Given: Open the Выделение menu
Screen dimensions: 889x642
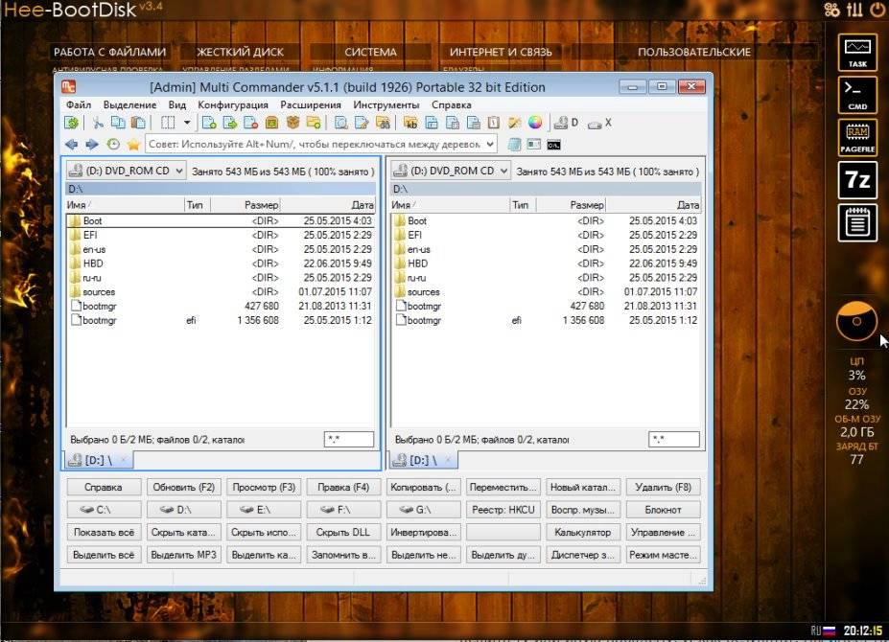Looking at the screenshot, I should [129, 104].
